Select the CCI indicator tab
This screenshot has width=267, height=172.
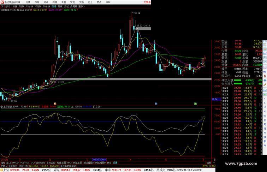(x=33, y=163)
